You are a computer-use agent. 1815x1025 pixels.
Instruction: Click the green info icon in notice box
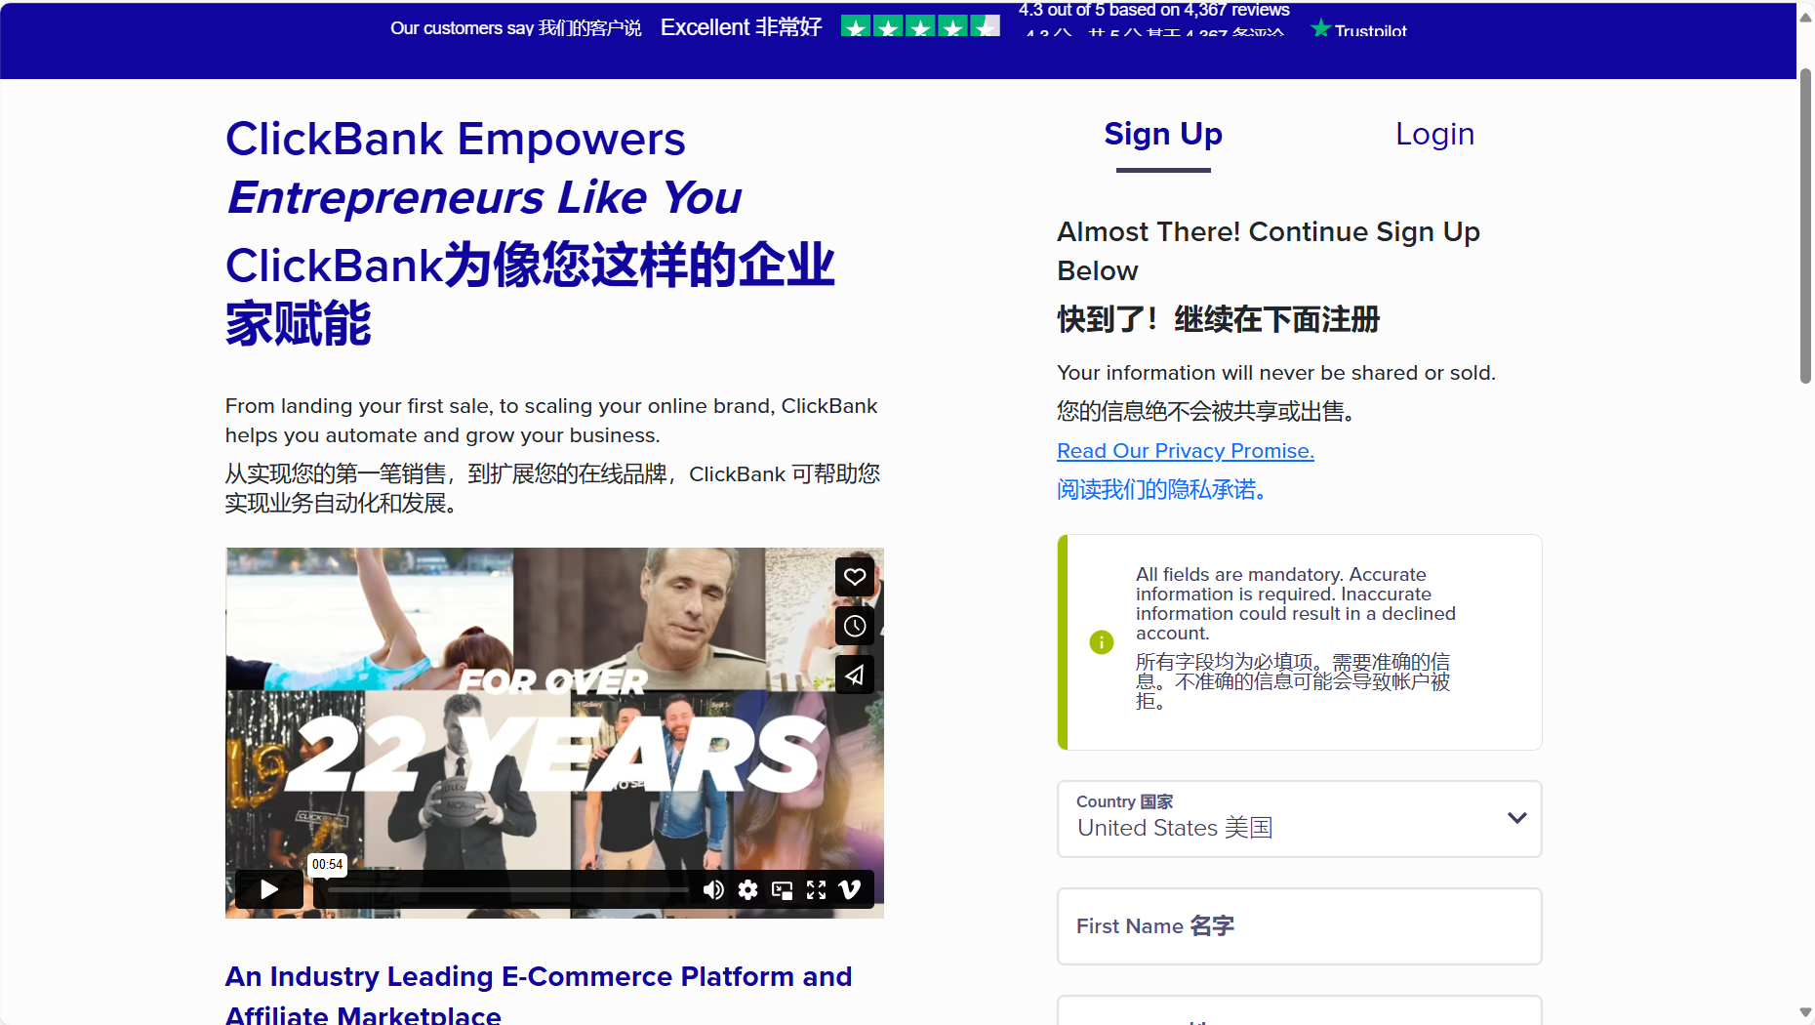coord(1102,642)
